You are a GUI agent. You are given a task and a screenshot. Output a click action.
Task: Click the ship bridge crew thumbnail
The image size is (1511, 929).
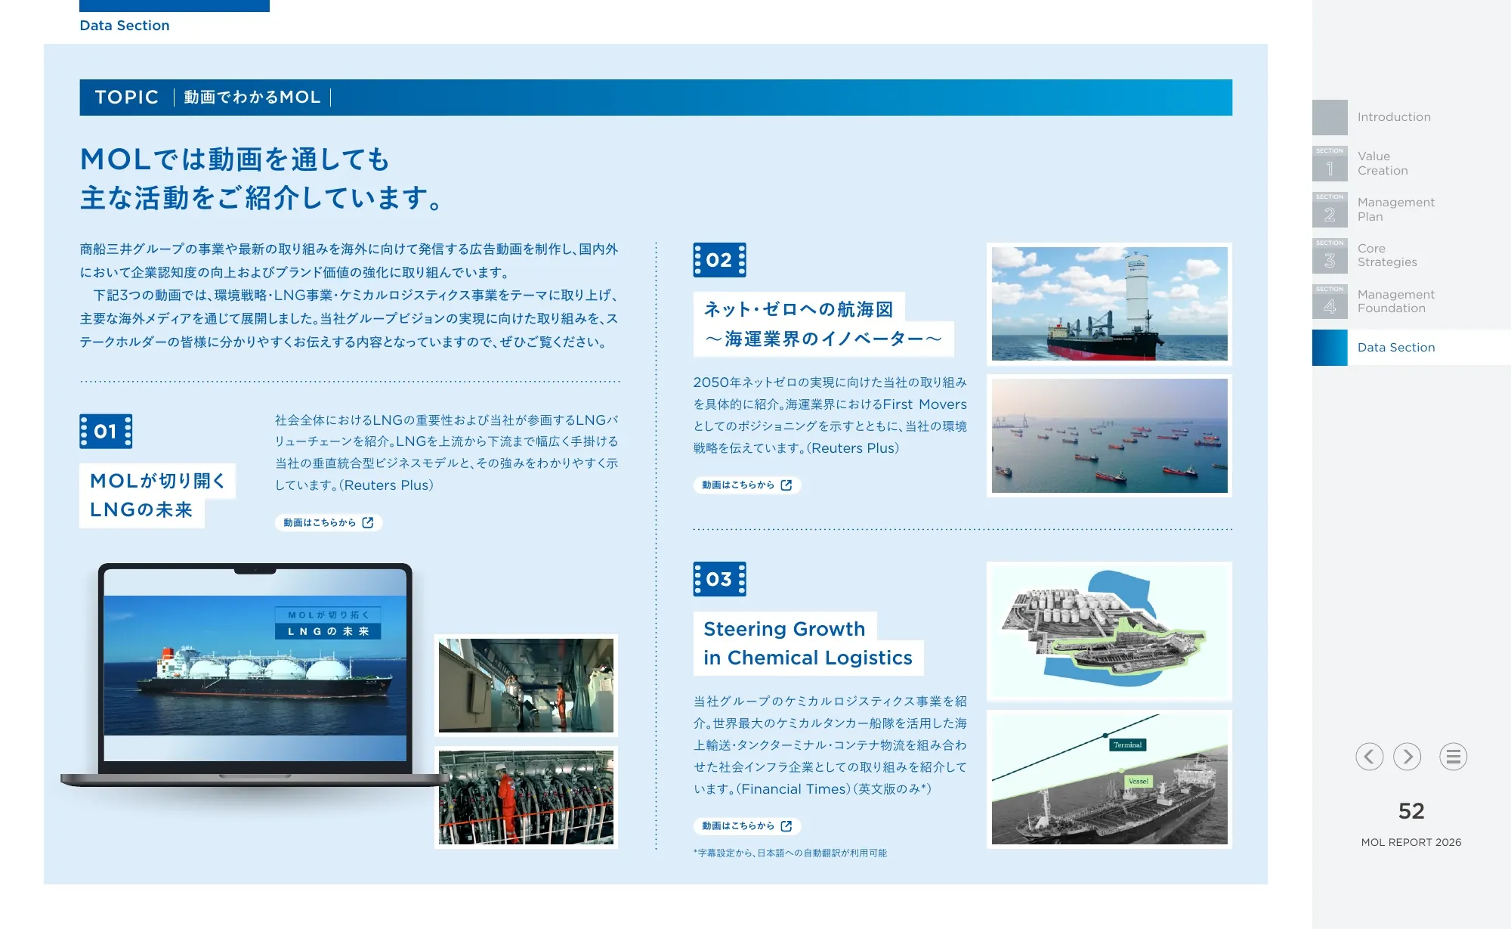click(x=526, y=686)
